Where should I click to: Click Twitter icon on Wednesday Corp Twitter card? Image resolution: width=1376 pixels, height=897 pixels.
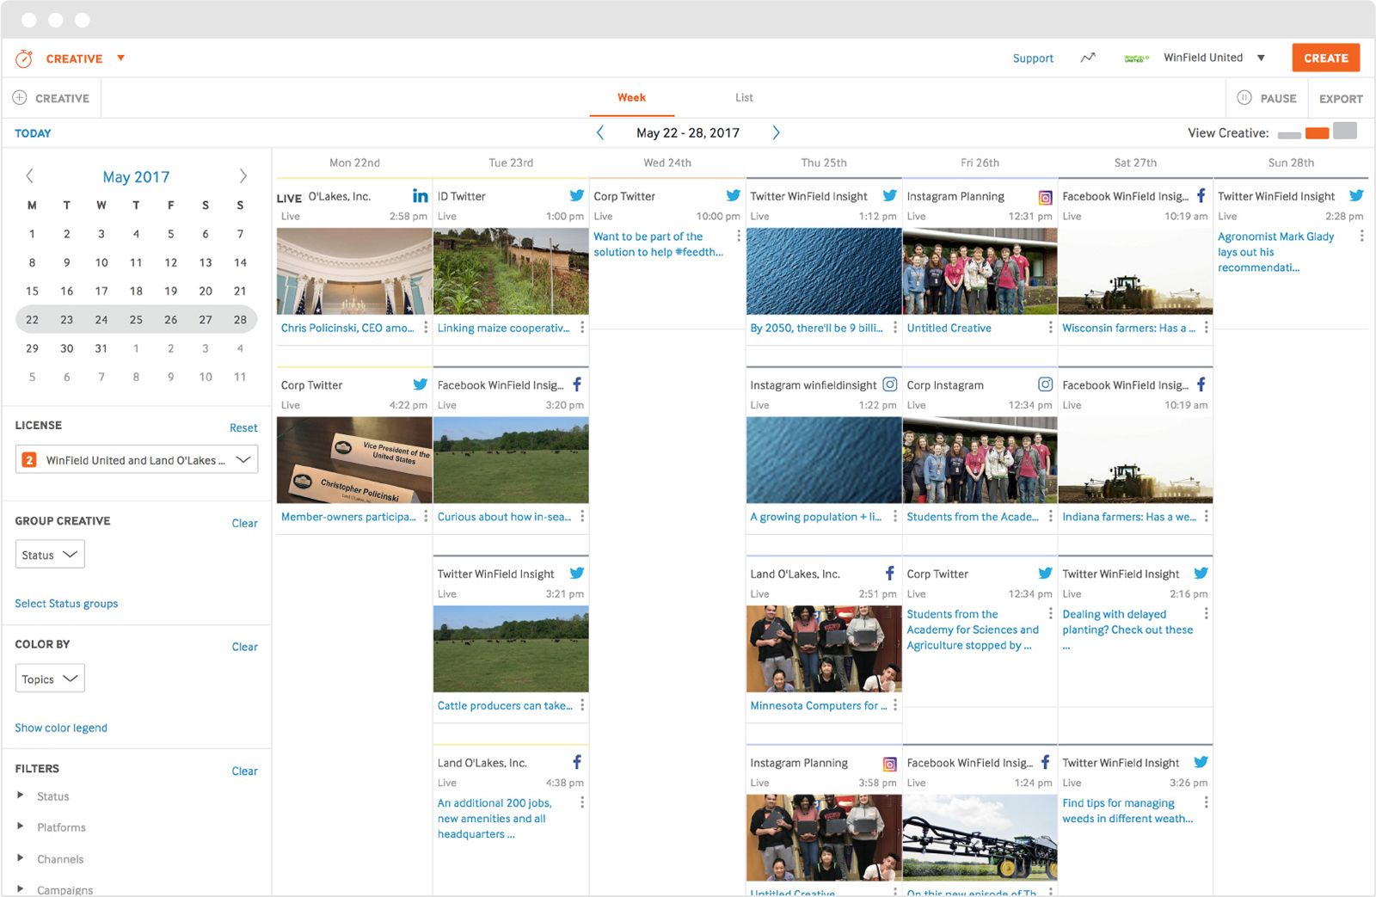(x=733, y=196)
